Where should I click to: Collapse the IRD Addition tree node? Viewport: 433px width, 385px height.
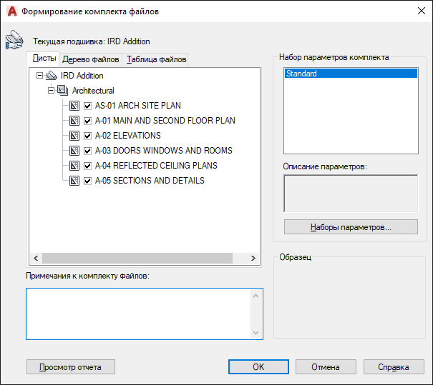[x=39, y=76]
